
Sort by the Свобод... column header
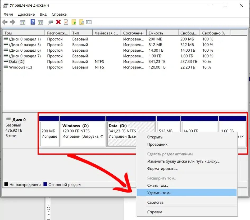[189, 33]
